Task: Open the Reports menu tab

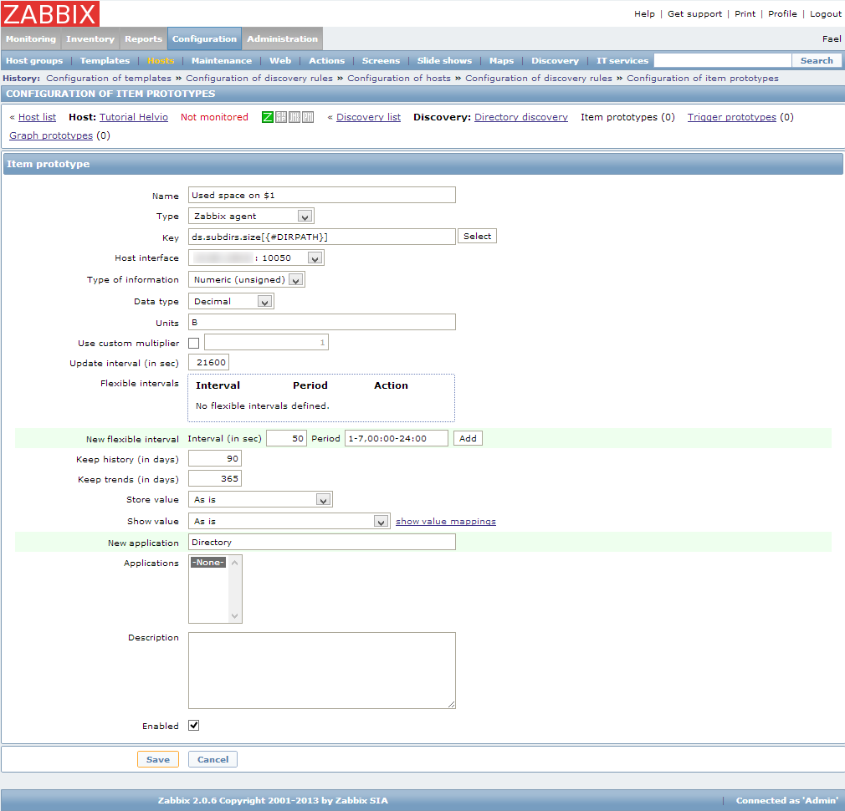Action: [x=143, y=38]
